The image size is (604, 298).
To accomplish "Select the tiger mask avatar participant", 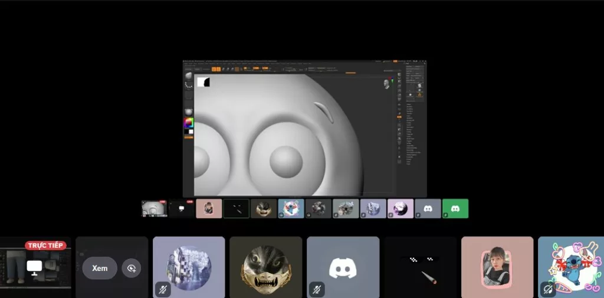I will pos(265,267).
